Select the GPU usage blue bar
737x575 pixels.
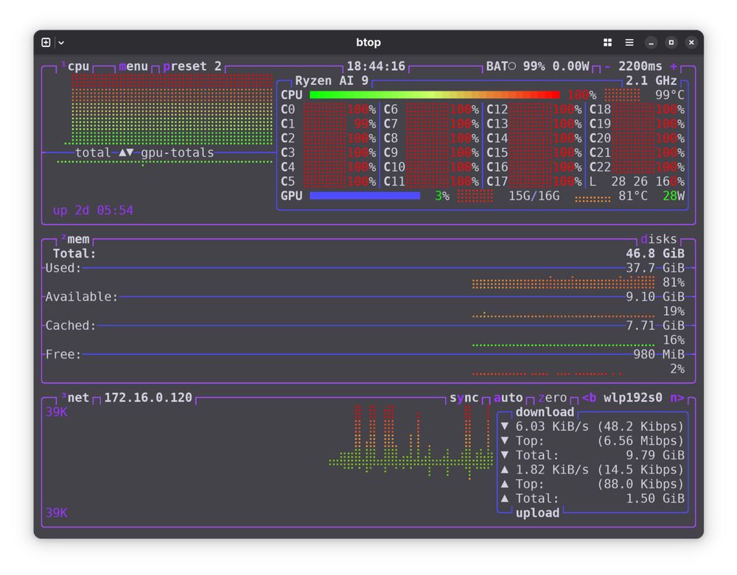(365, 196)
